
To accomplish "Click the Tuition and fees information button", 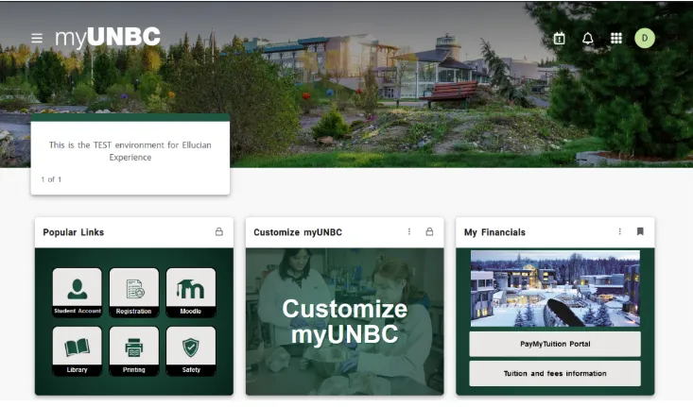I will click(555, 373).
